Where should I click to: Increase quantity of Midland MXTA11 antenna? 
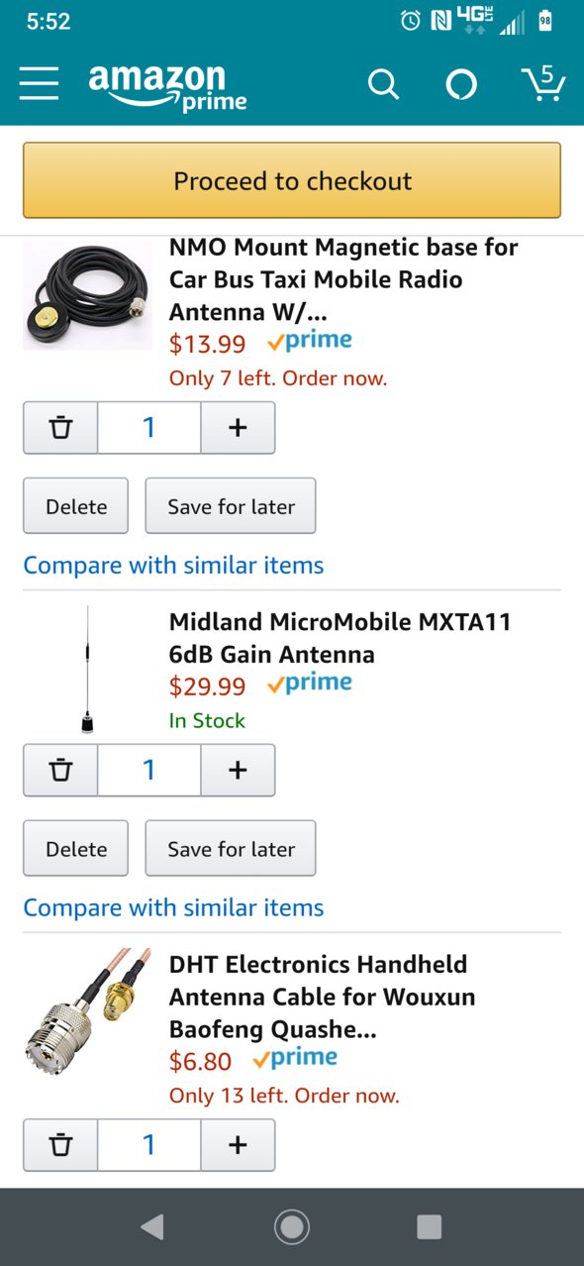point(238,771)
